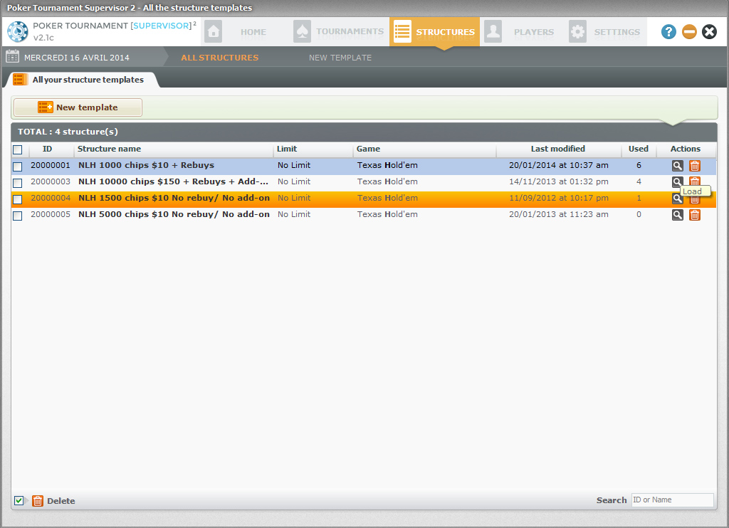Image resolution: width=729 pixels, height=528 pixels.
Task: Open the Settings tab
Action: pyautogui.click(x=605, y=32)
